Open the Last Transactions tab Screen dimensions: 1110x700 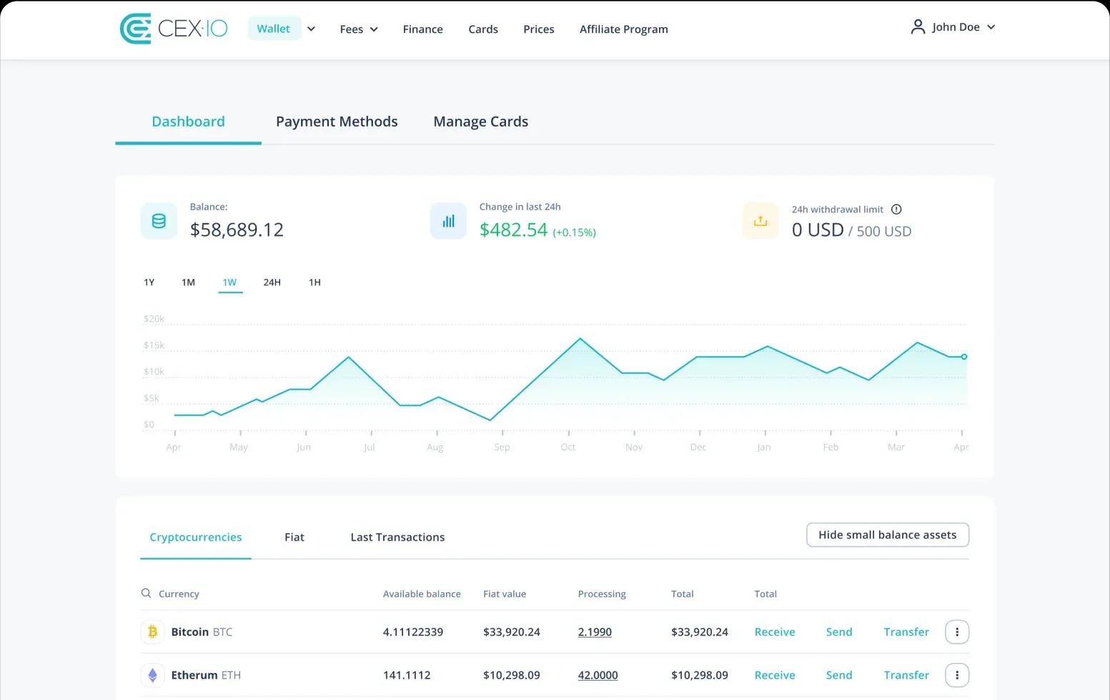397,537
